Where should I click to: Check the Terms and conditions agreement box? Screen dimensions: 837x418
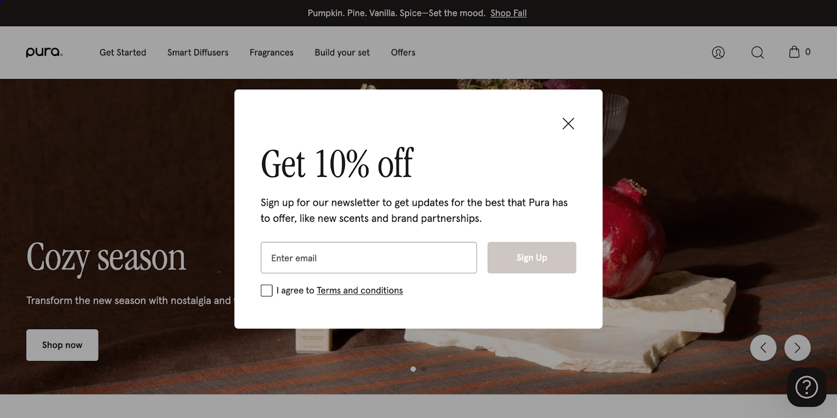pyautogui.click(x=266, y=290)
